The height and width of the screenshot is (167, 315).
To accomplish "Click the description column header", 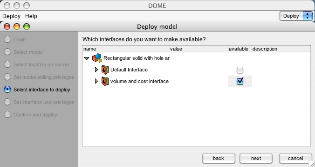I will click(x=281, y=49).
